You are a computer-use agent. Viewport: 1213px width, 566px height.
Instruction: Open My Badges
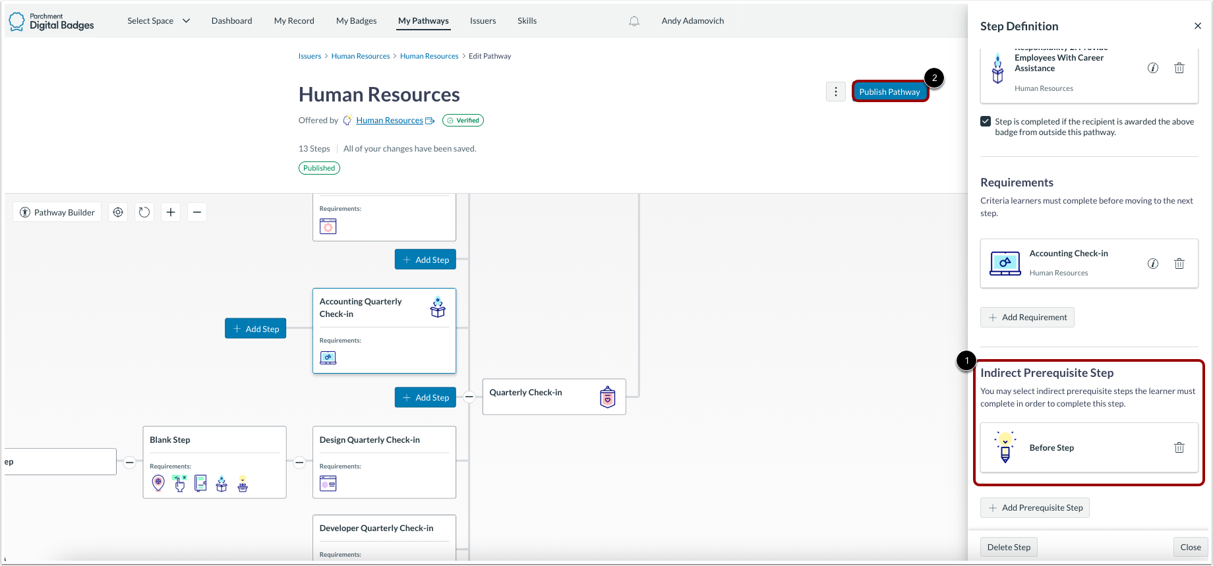click(356, 21)
